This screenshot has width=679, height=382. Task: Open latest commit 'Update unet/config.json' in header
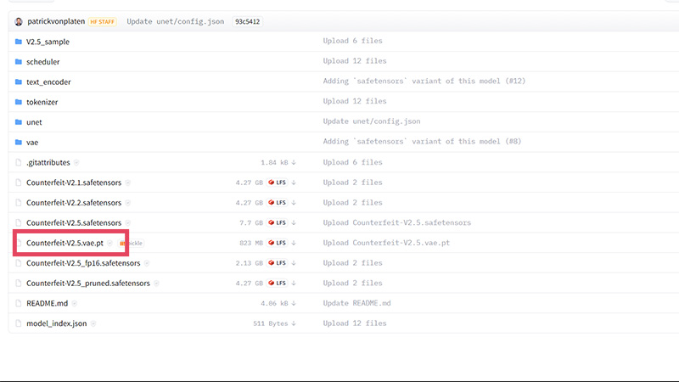point(176,21)
